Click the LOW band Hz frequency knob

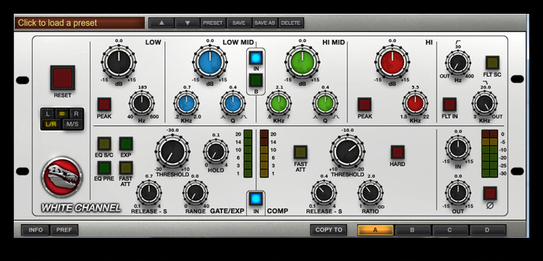pos(142,103)
